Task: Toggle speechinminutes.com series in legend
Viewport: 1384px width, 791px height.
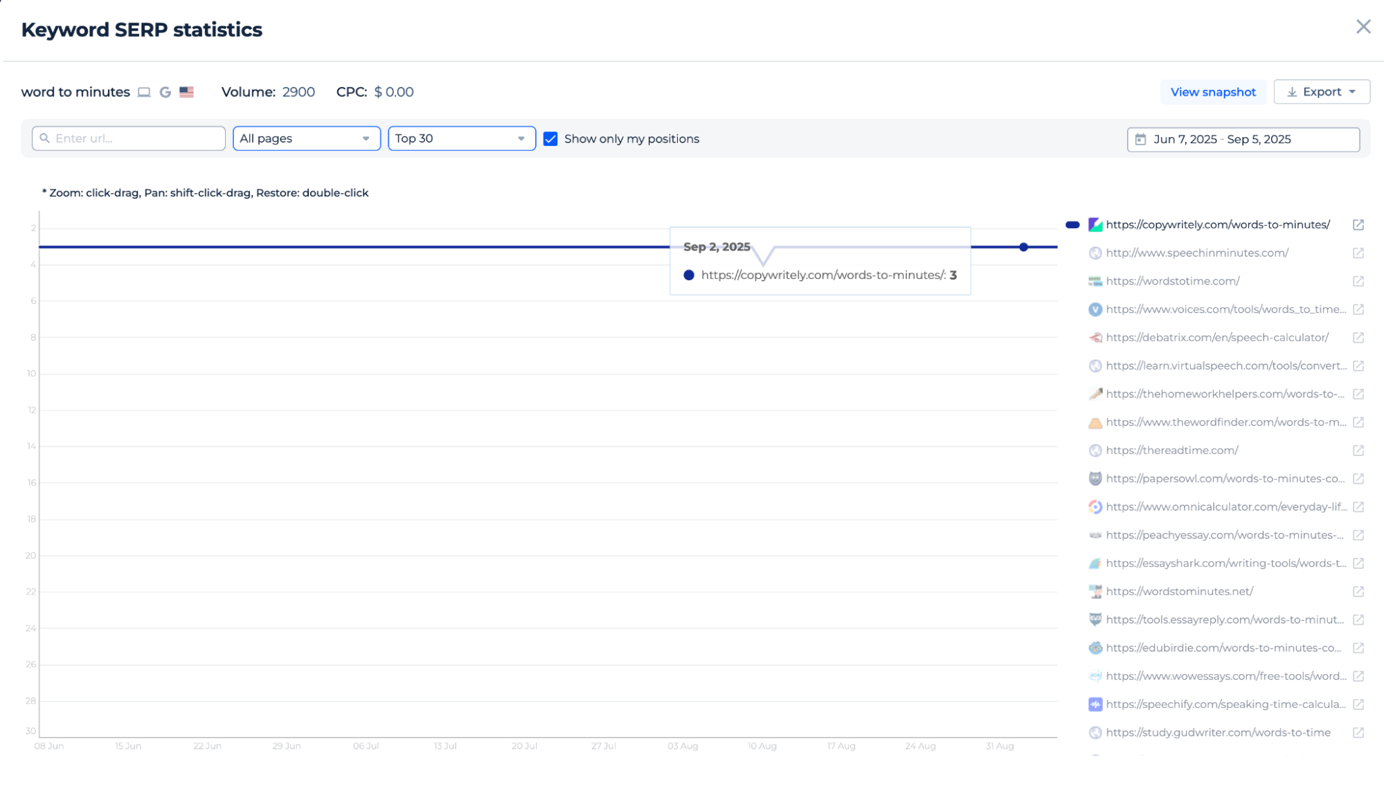Action: click(x=1197, y=253)
